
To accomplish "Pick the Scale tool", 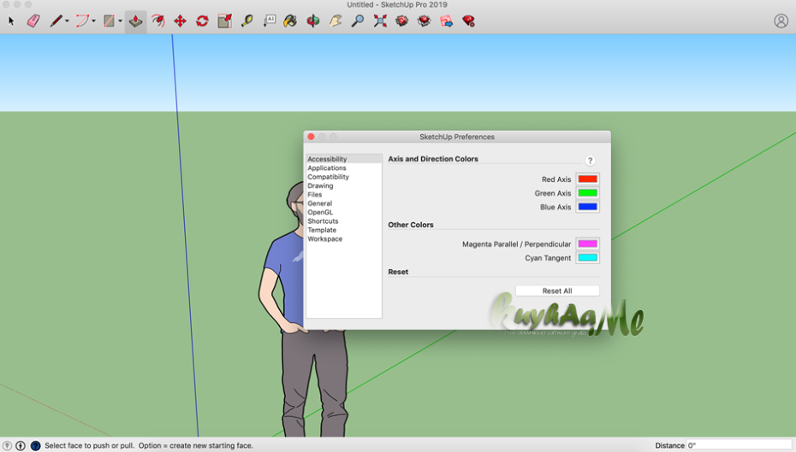I will pos(224,21).
